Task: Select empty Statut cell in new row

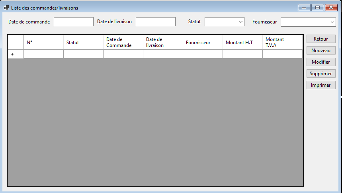Action: pos(83,54)
